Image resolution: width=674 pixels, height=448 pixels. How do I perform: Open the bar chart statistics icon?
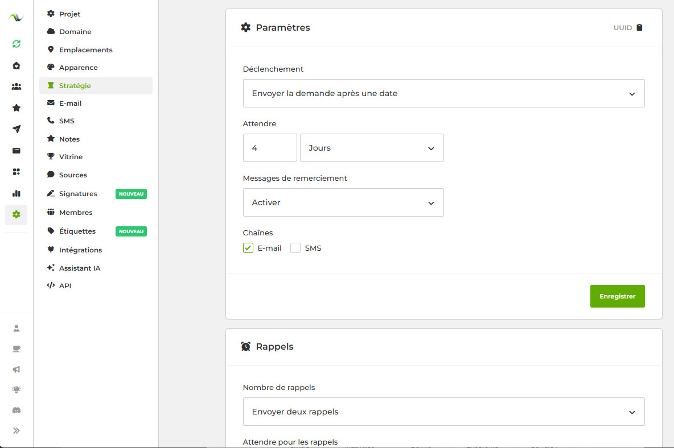pyautogui.click(x=17, y=193)
